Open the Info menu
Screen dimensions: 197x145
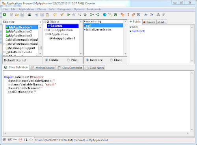click(52, 9)
